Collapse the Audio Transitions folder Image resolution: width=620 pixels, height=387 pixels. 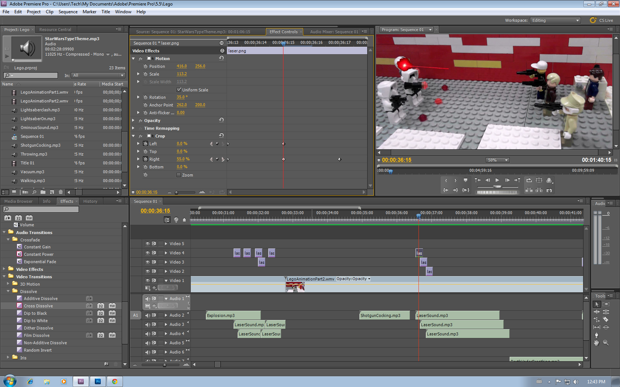[4, 232]
